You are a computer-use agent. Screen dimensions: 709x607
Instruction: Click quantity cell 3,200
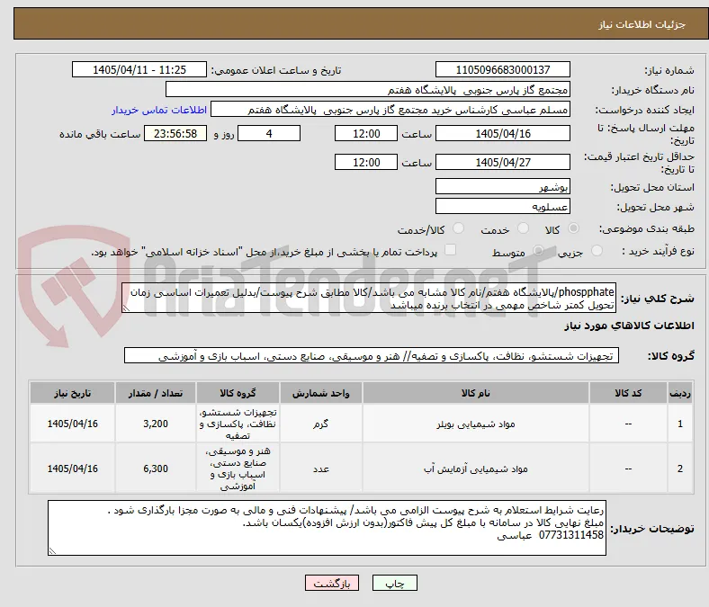156,424
